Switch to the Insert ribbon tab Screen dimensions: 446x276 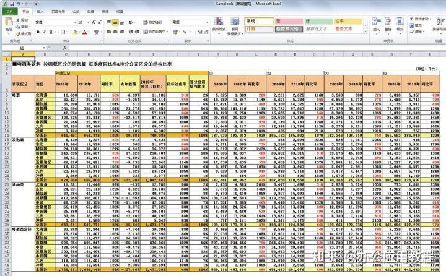click(x=40, y=11)
